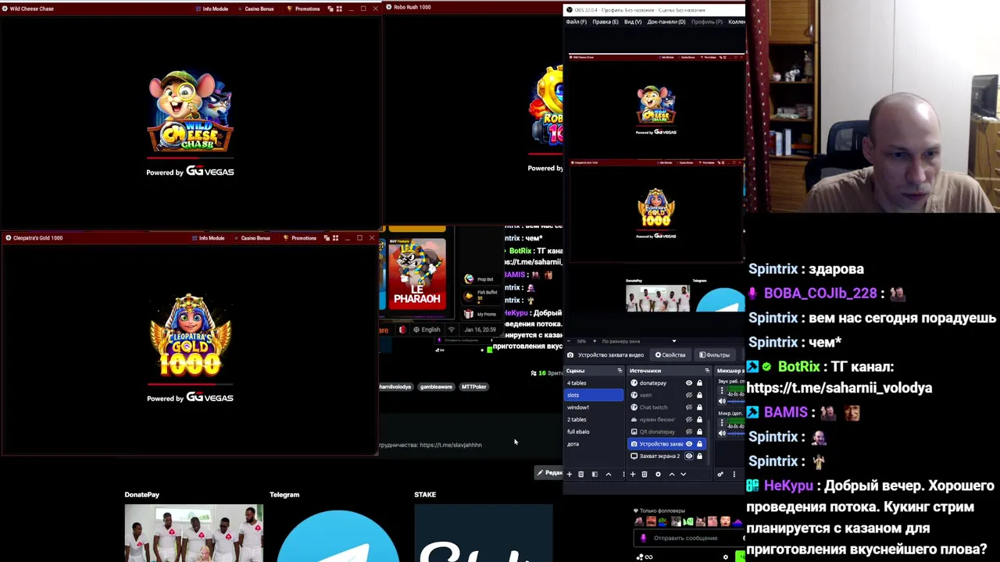
Task: Toggle visibility of donatepay source
Action: [x=689, y=383]
